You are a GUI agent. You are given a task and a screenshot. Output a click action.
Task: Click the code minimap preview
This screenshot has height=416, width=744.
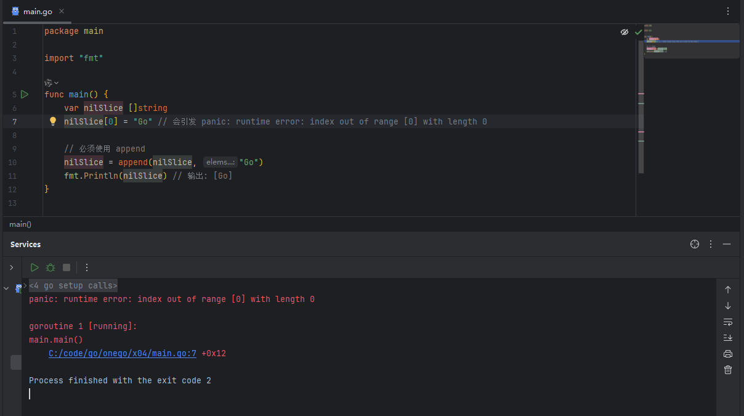coord(692,41)
